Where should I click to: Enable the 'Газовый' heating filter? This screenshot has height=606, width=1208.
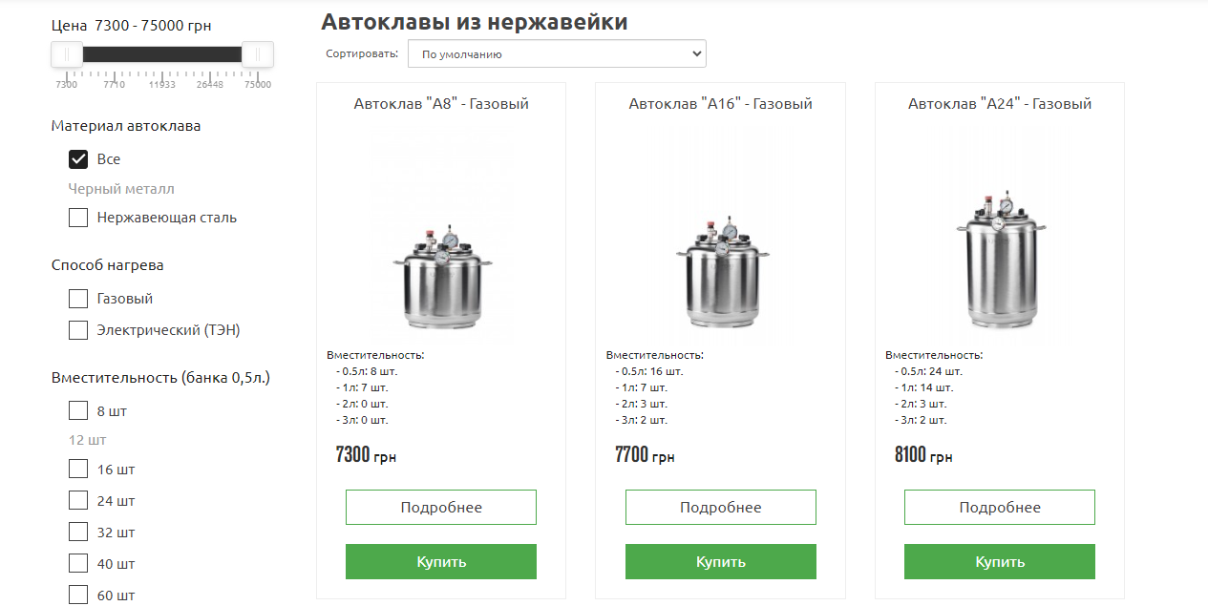pyautogui.click(x=78, y=299)
